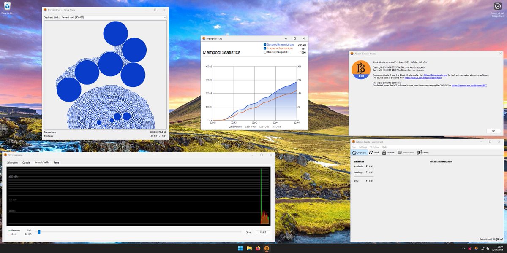Click OK in About Bitcoin Knots dialog
This screenshot has height=253, width=507.
(x=493, y=131)
